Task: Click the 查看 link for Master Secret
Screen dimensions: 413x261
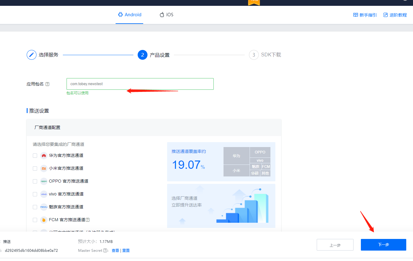Action: tap(115, 250)
